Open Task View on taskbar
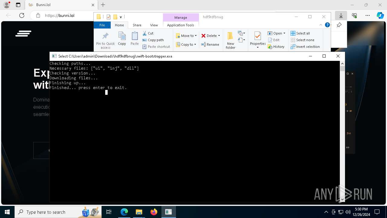 pyautogui.click(x=109, y=212)
